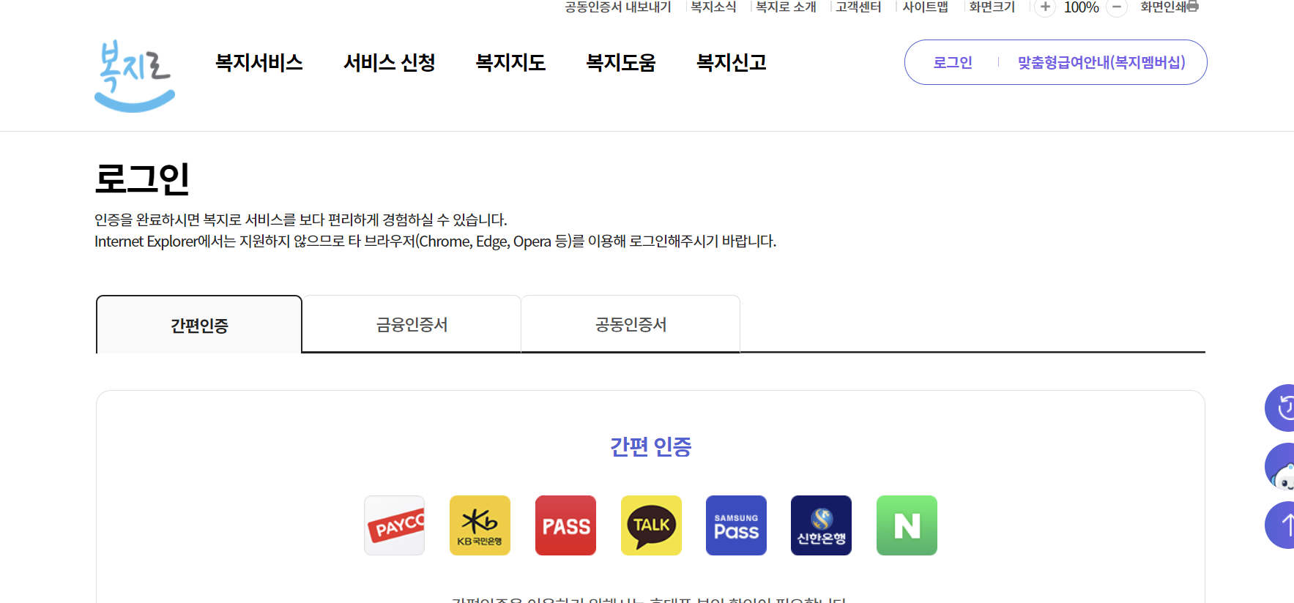Click the 로그인 page heading

pos(142,179)
